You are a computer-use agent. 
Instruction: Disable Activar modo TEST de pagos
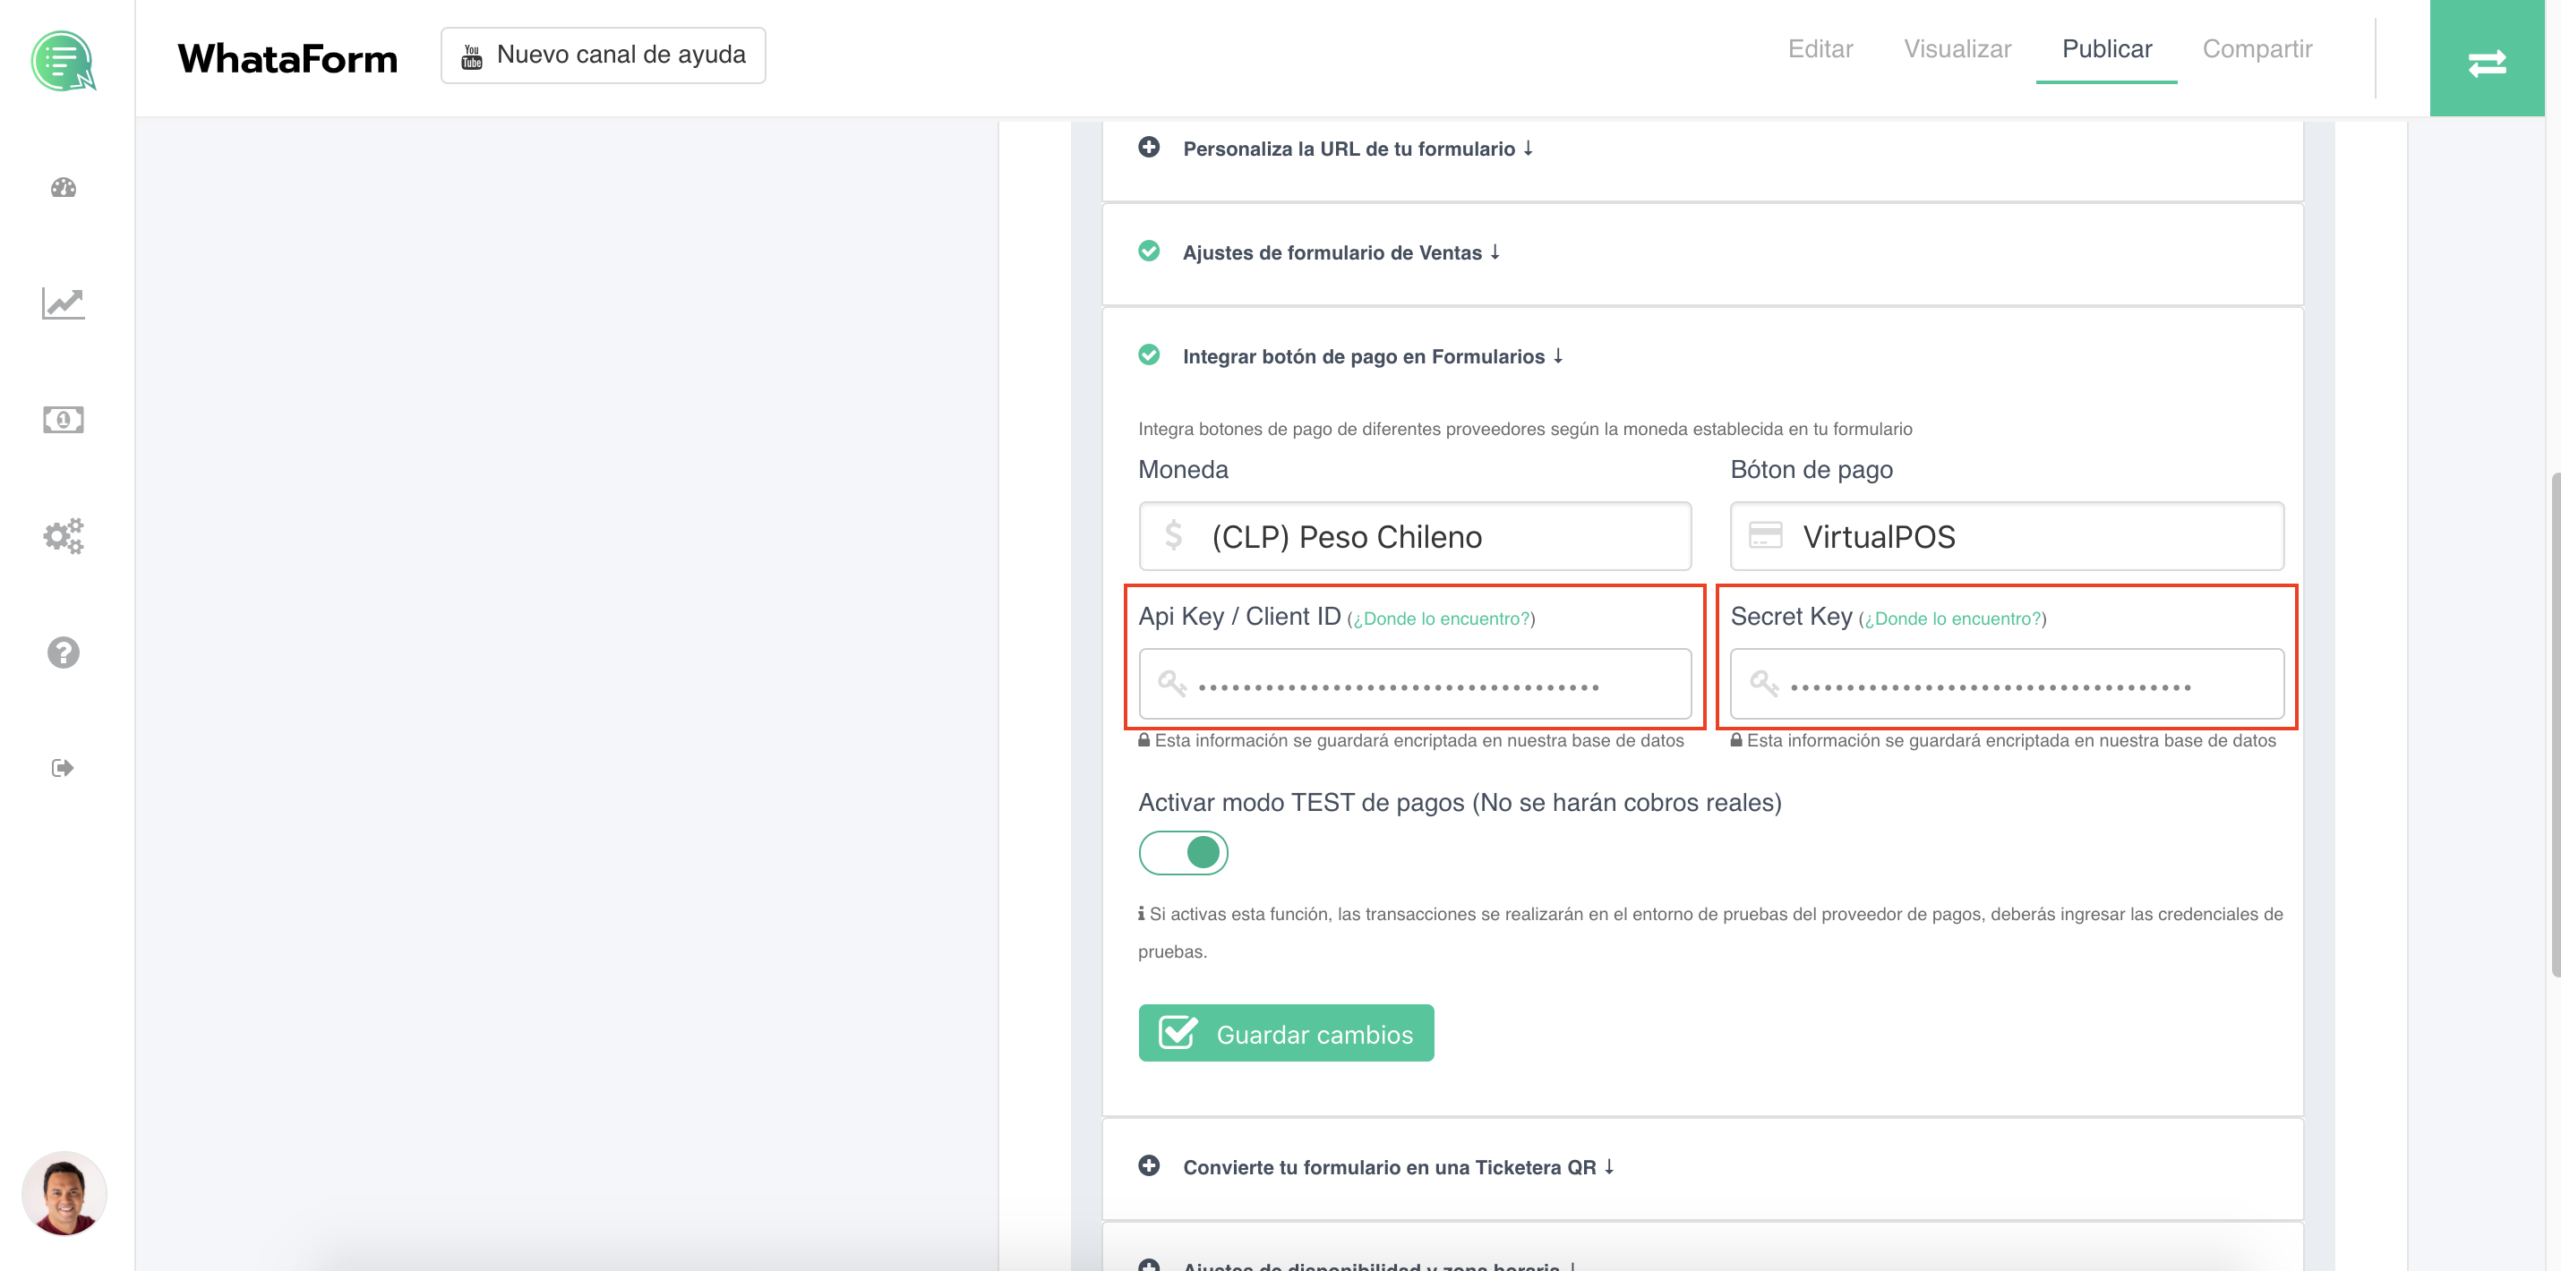coord(1183,851)
